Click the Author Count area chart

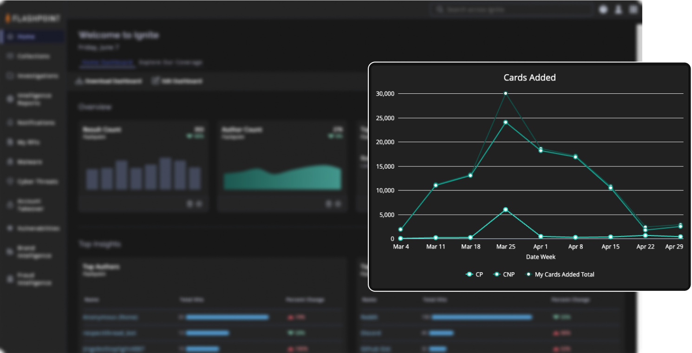(282, 177)
